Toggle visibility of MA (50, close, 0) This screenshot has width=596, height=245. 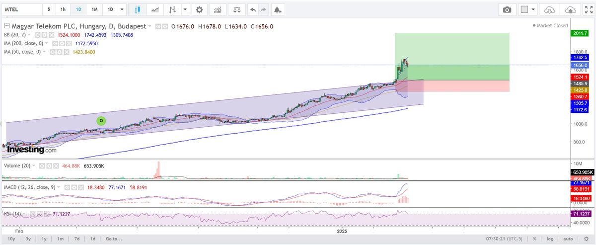[x=52, y=52]
